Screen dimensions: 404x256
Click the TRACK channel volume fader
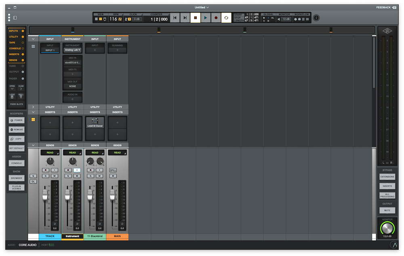pos(45,196)
